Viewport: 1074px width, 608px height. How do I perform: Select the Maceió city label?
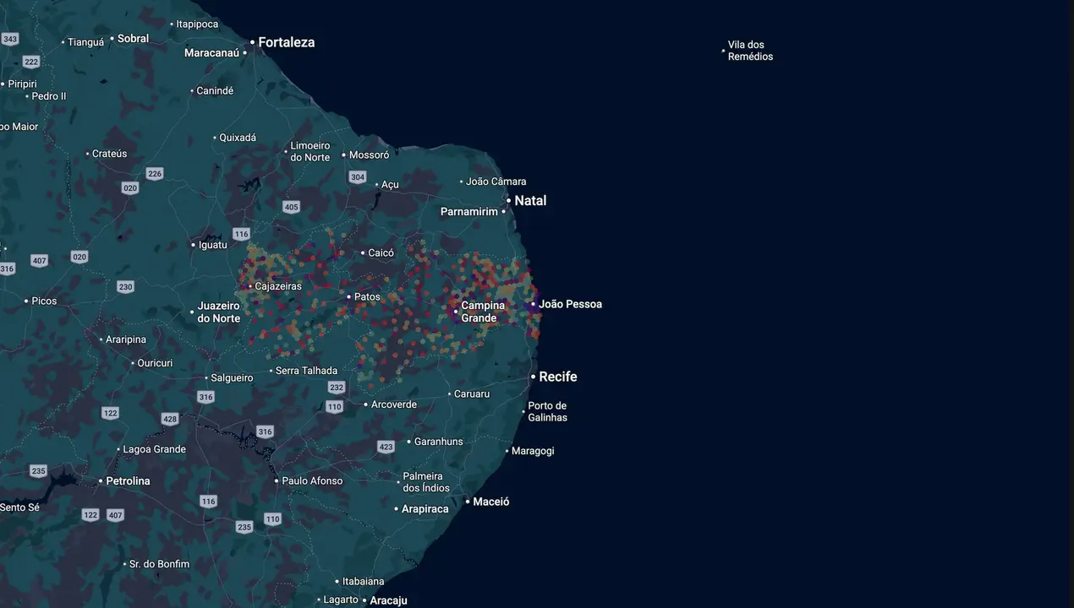(491, 502)
